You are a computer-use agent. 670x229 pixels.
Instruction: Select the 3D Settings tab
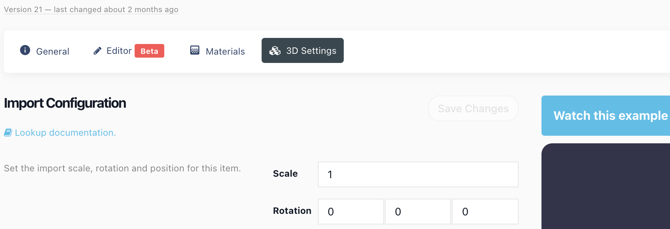click(303, 50)
